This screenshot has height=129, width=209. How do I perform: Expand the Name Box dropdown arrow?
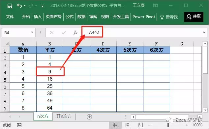coord(32,32)
